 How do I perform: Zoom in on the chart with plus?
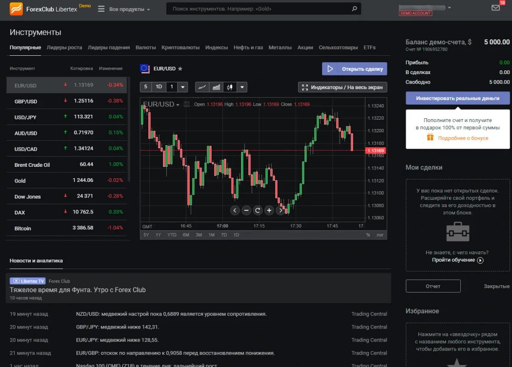pyautogui.click(x=269, y=210)
